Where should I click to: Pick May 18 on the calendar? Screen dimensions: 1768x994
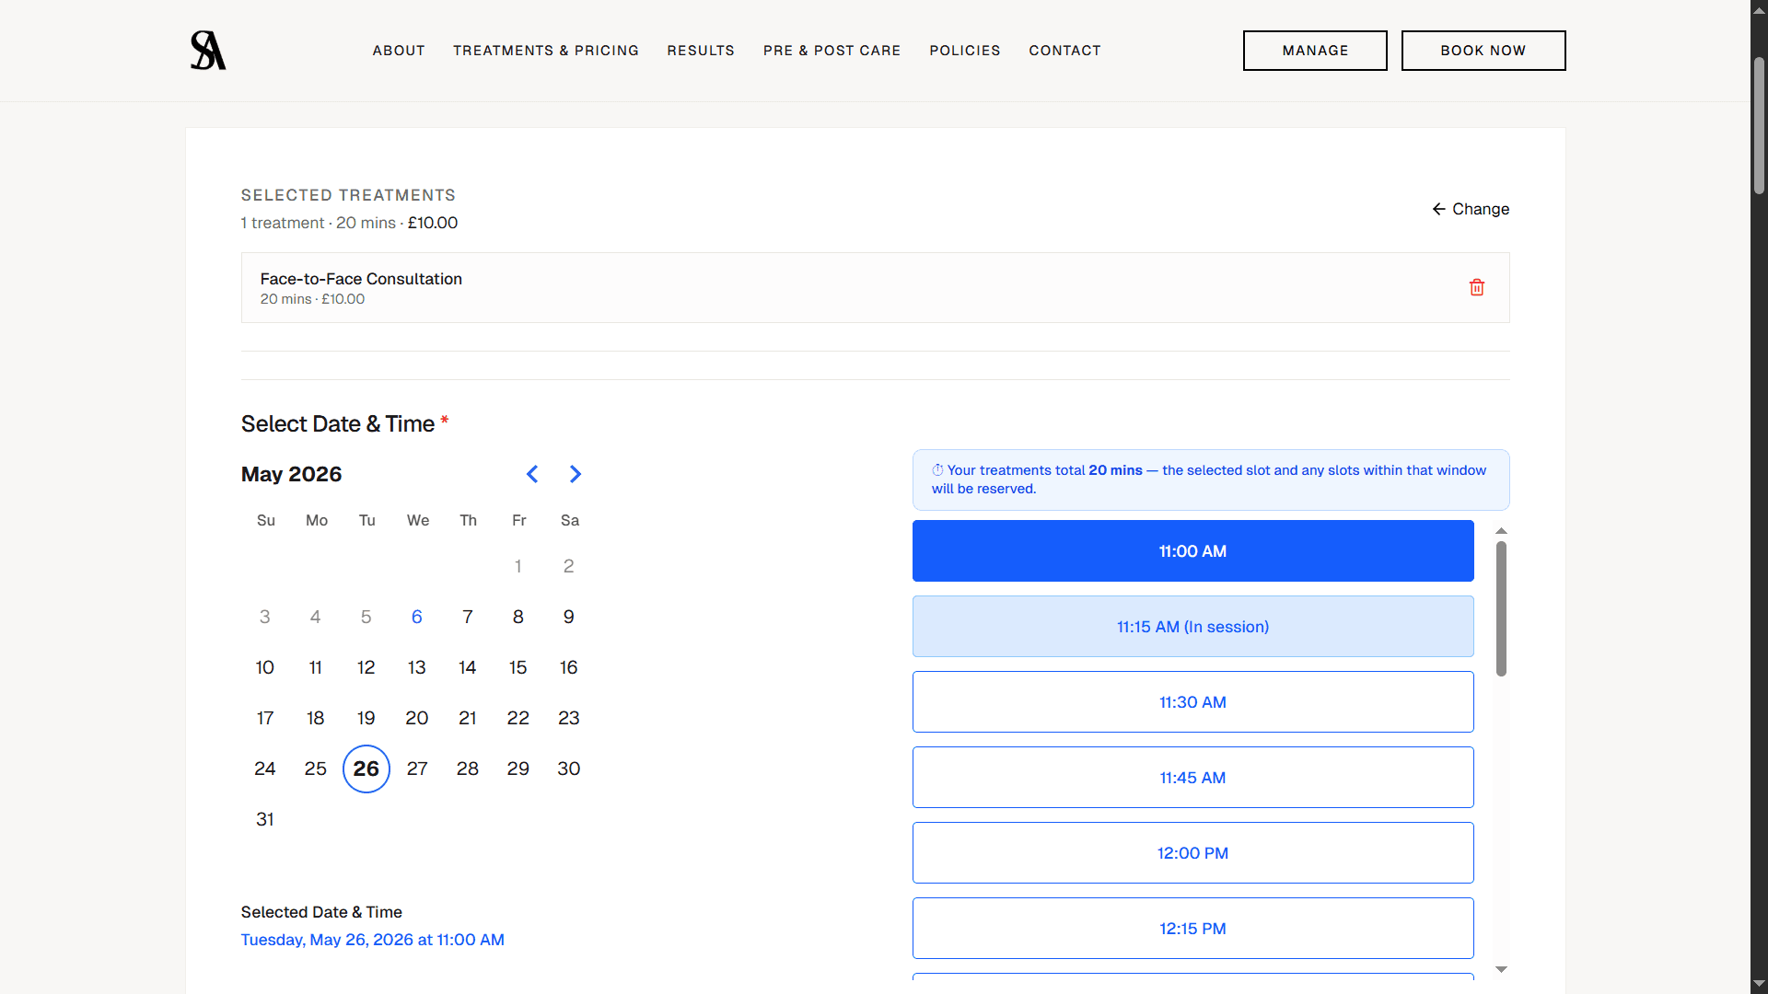(316, 718)
